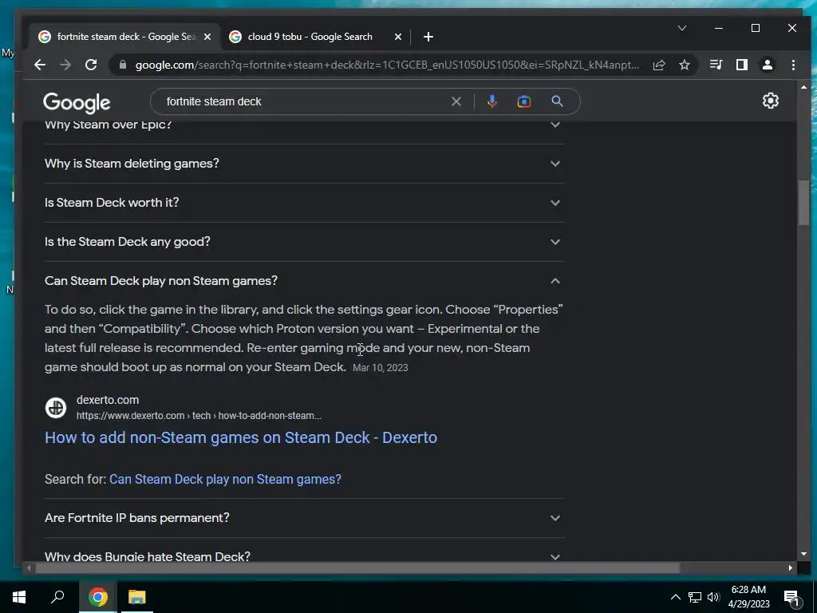Click the horizontal scrollbar thumb
The height and width of the screenshot is (613, 817).
point(357,568)
